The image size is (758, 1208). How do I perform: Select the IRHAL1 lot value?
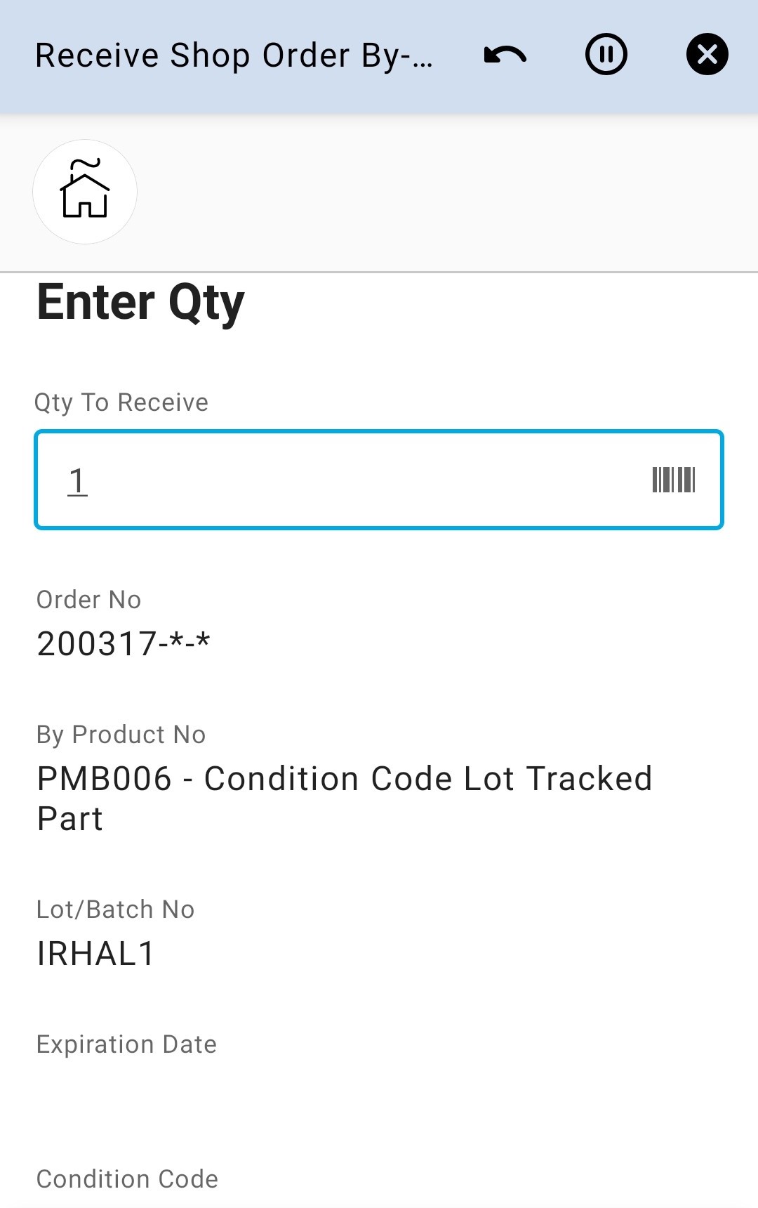pyautogui.click(x=96, y=954)
